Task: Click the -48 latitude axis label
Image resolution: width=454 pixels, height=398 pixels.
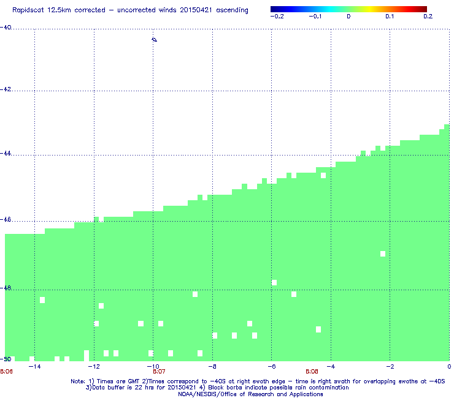Action: pos(6,288)
